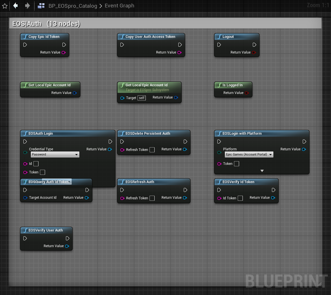The image size is (331, 295).
Task: Click EOSLogin with Platform node title
Action: [242, 134]
